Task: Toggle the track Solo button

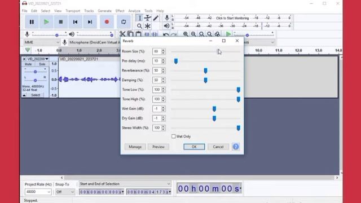Action: coord(42,64)
